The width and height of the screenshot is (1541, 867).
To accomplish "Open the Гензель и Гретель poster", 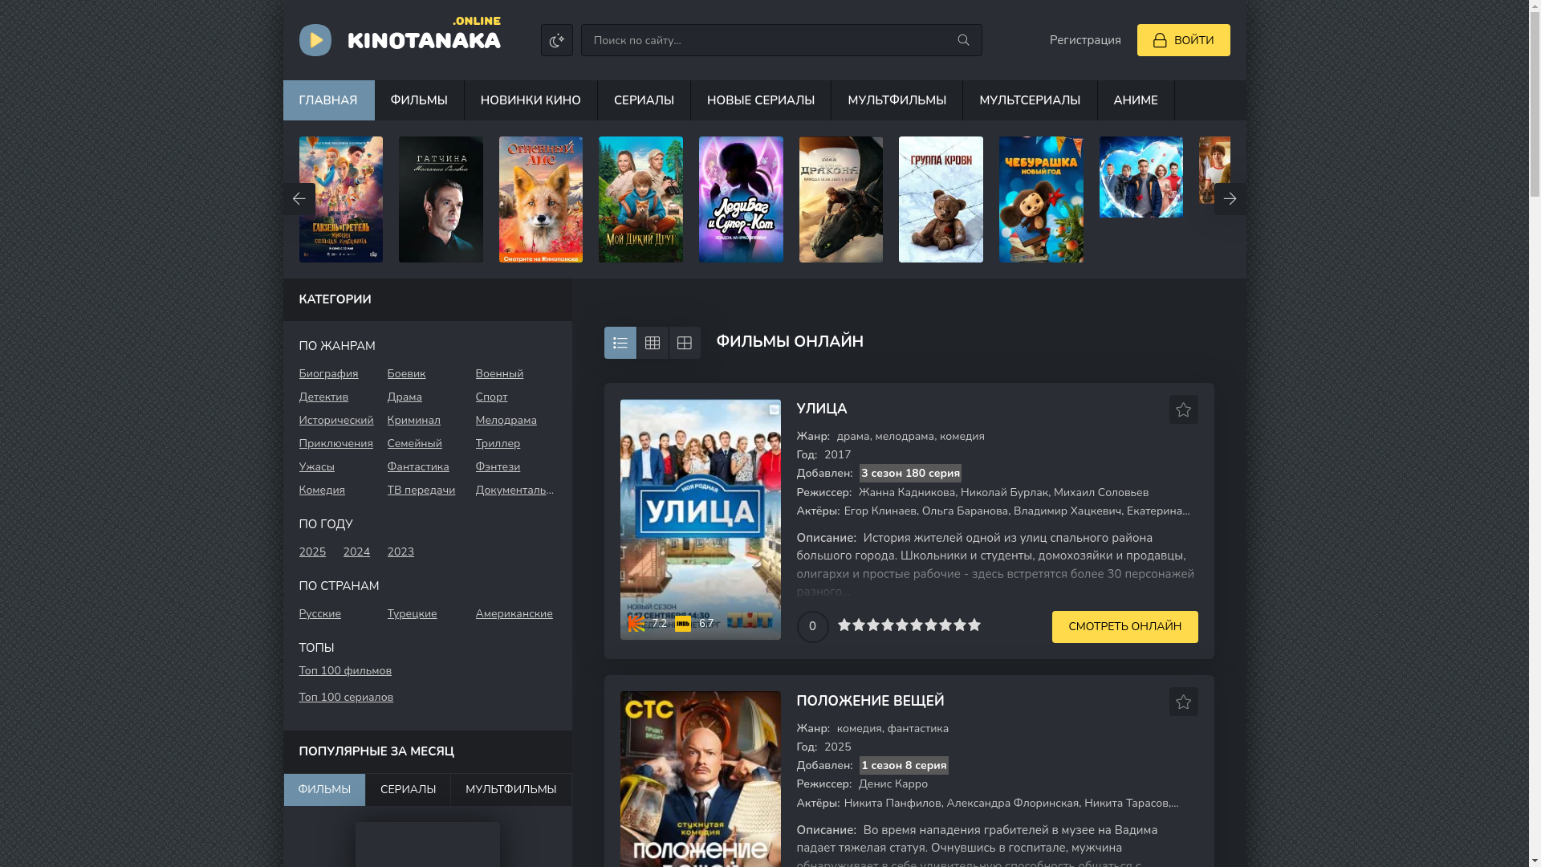I will pos(340,199).
